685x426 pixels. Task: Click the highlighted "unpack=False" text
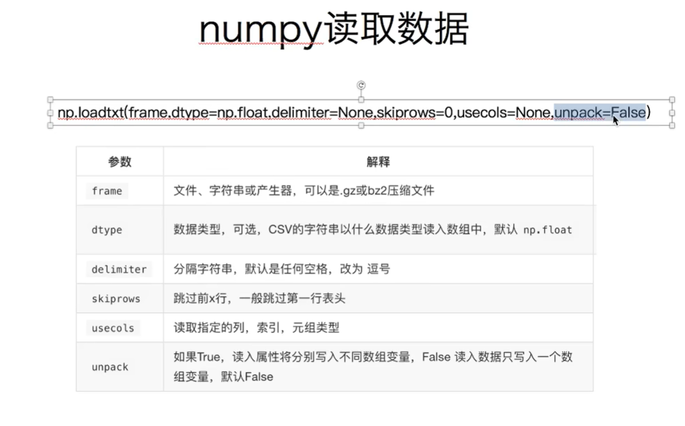click(600, 113)
